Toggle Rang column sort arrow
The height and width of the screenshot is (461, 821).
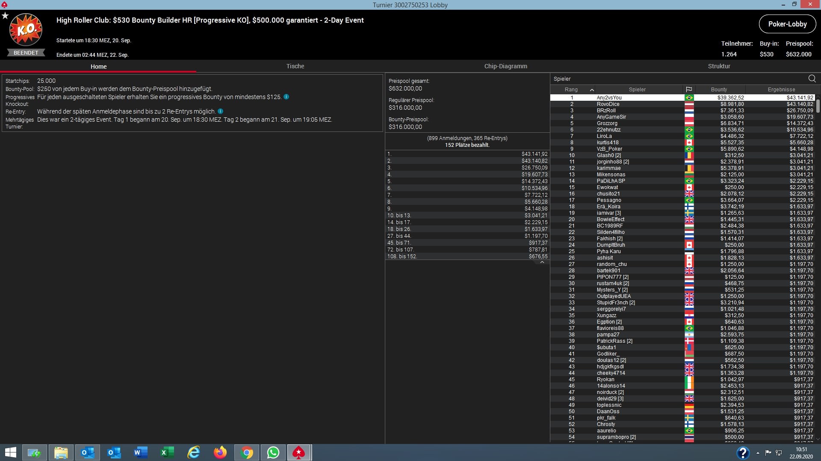coord(592,90)
